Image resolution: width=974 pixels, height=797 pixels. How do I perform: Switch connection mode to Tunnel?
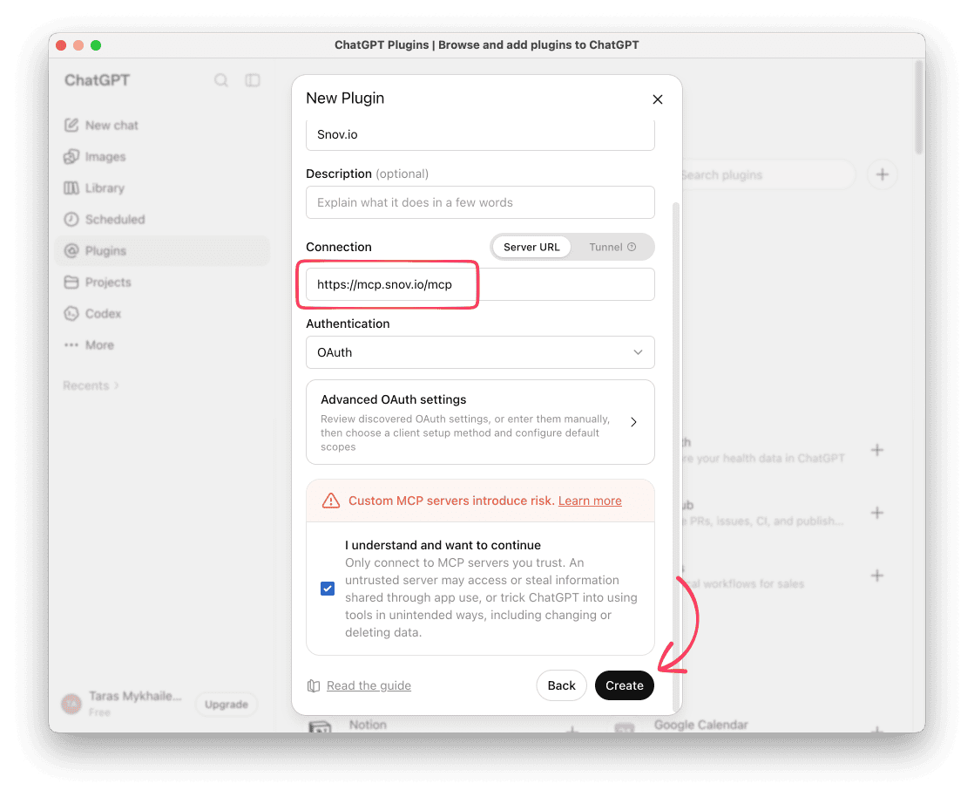[x=612, y=247]
